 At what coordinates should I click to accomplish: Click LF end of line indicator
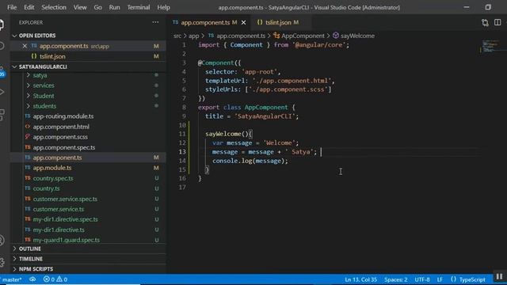[440, 279]
